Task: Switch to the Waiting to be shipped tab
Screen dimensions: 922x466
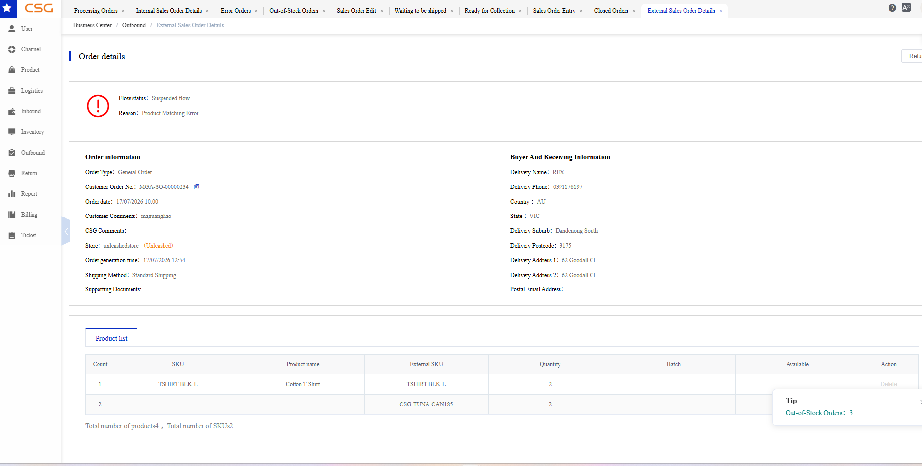Action: 420,11
